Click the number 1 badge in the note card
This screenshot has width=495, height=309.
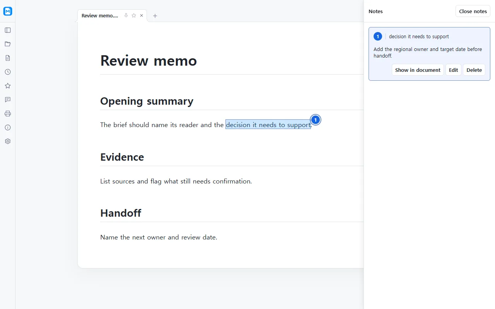pyautogui.click(x=378, y=36)
